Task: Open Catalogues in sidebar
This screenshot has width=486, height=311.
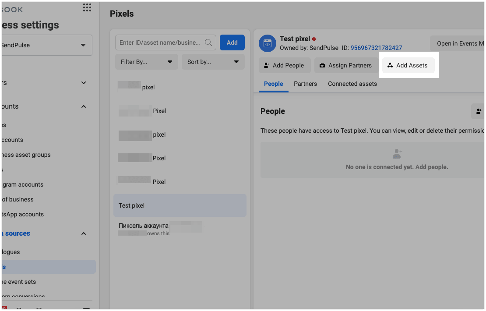Action: (x=11, y=252)
